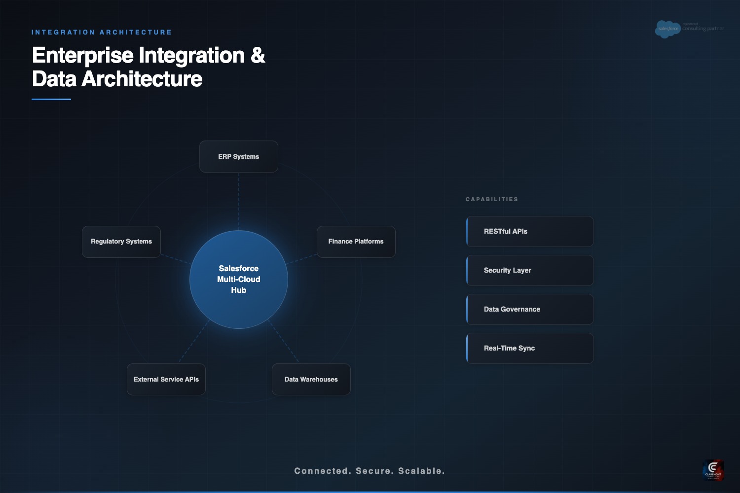Select the External Service APIs node
Viewport: 740px width, 493px height.
coord(166,380)
